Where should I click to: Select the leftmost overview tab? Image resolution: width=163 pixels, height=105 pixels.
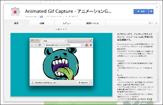[x=16, y=23]
